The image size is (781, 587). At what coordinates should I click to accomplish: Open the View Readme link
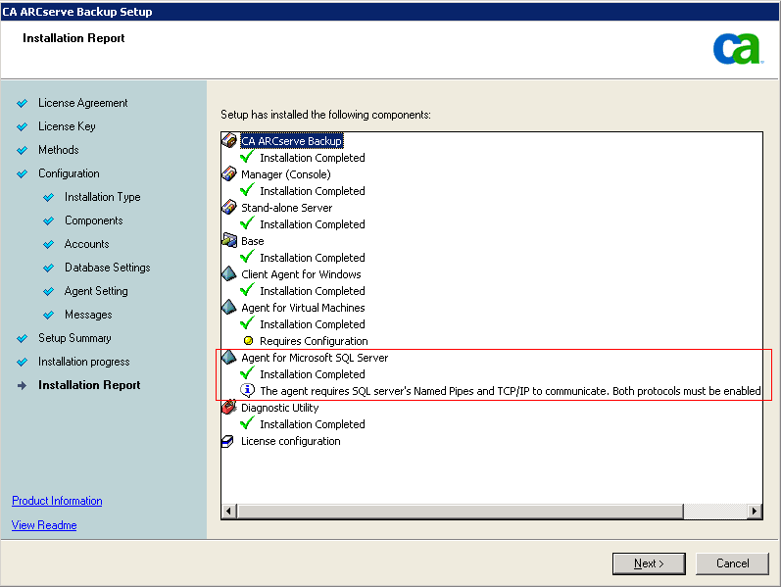point(44,525)
